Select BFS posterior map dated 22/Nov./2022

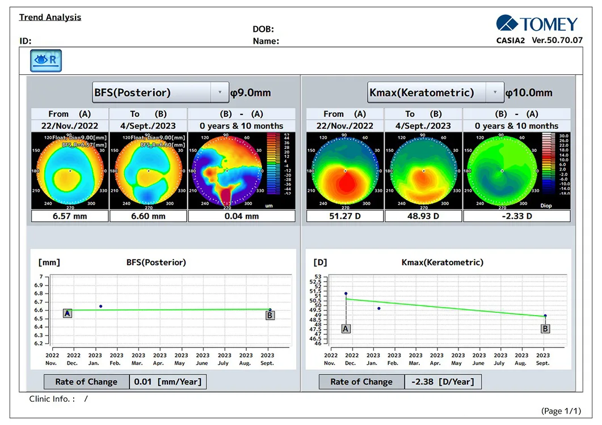pyautogui.click(x=70, y=171)
